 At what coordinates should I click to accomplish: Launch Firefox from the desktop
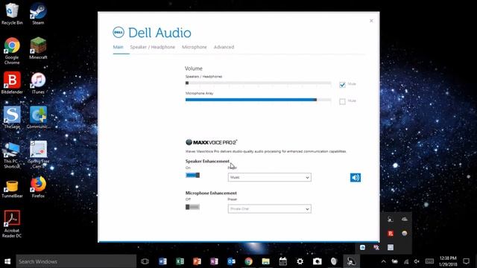coord(38,187)
